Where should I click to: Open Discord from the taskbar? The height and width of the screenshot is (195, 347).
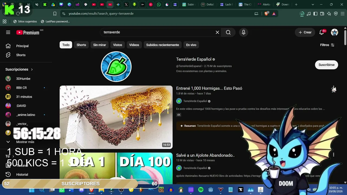(x=81, y=190)
